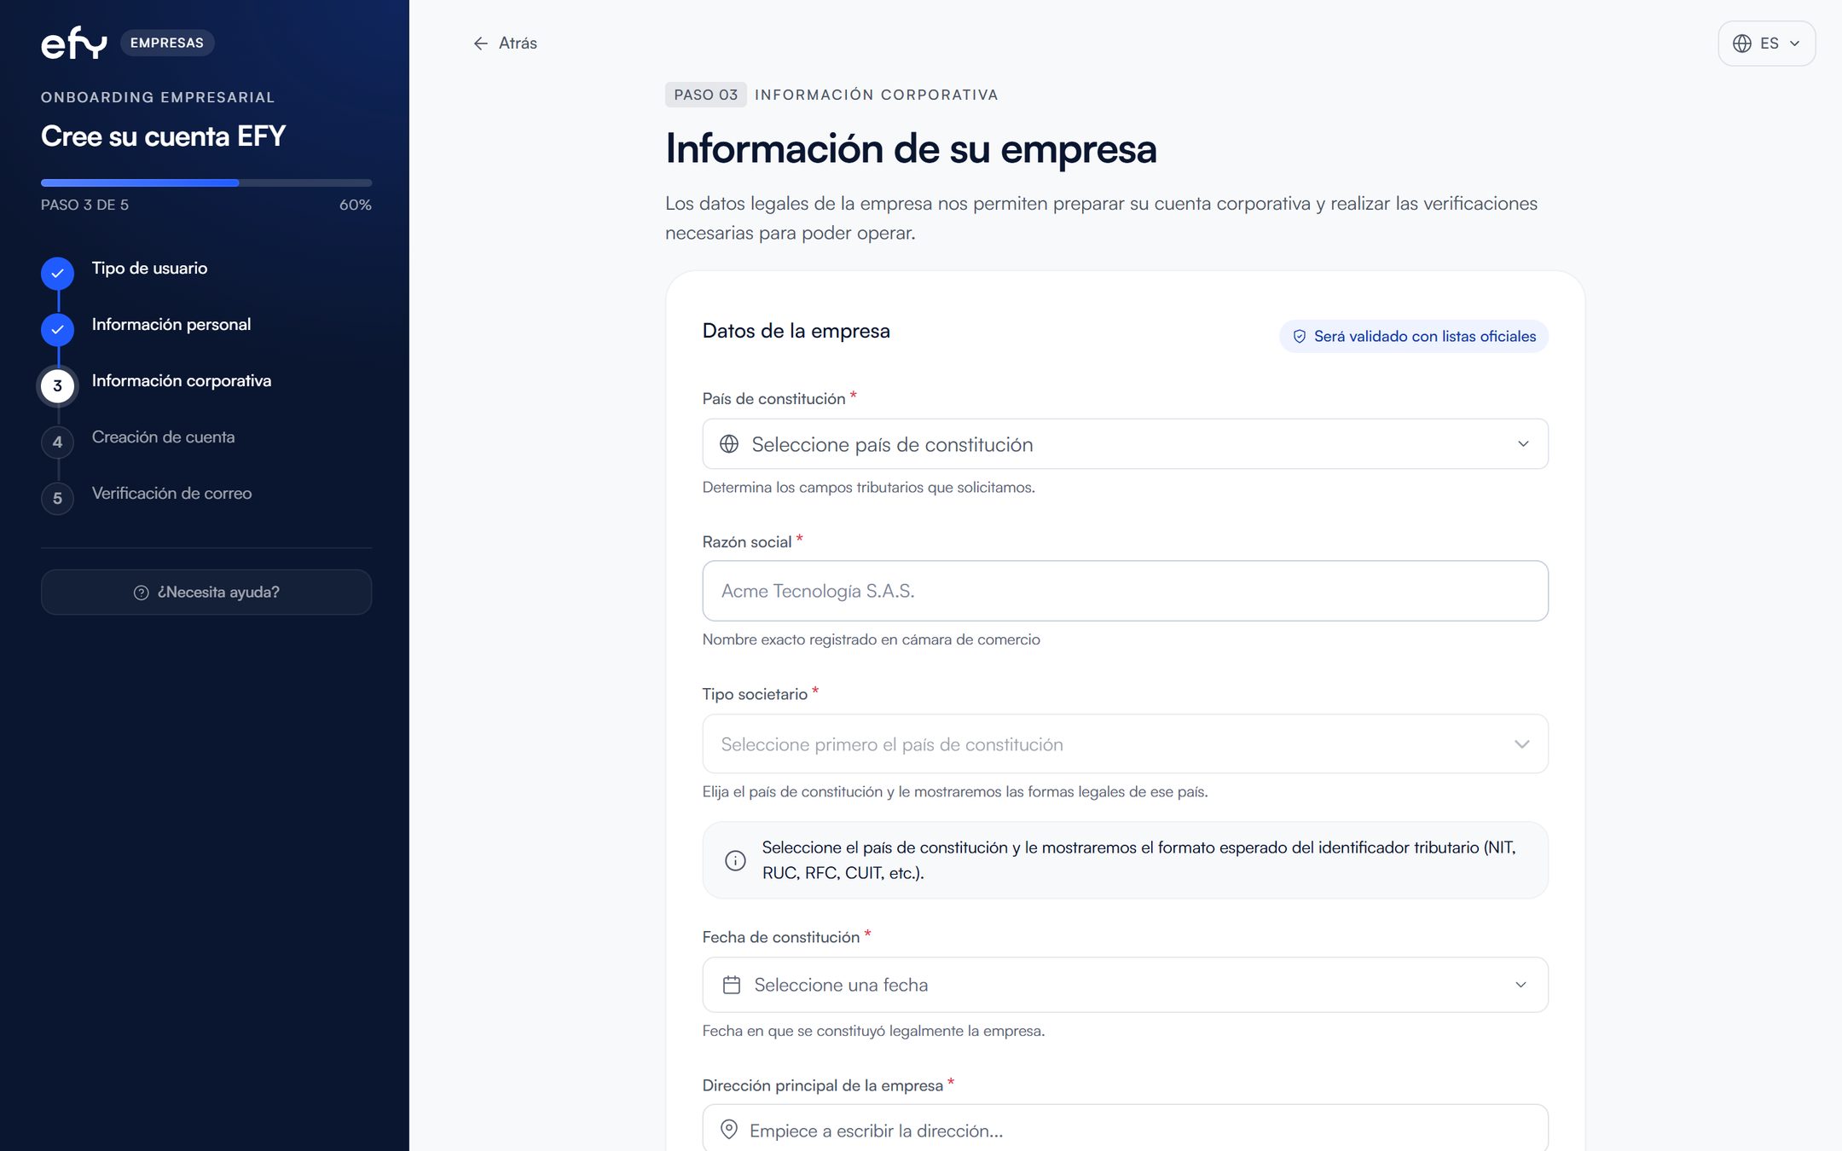The width and height of the screenshot is (1842, 1151).
Task: Click the Razón social input field
Action: coord(1125,591)
